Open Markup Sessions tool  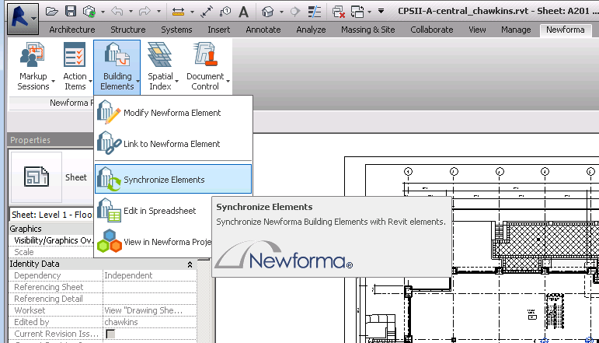33,67
